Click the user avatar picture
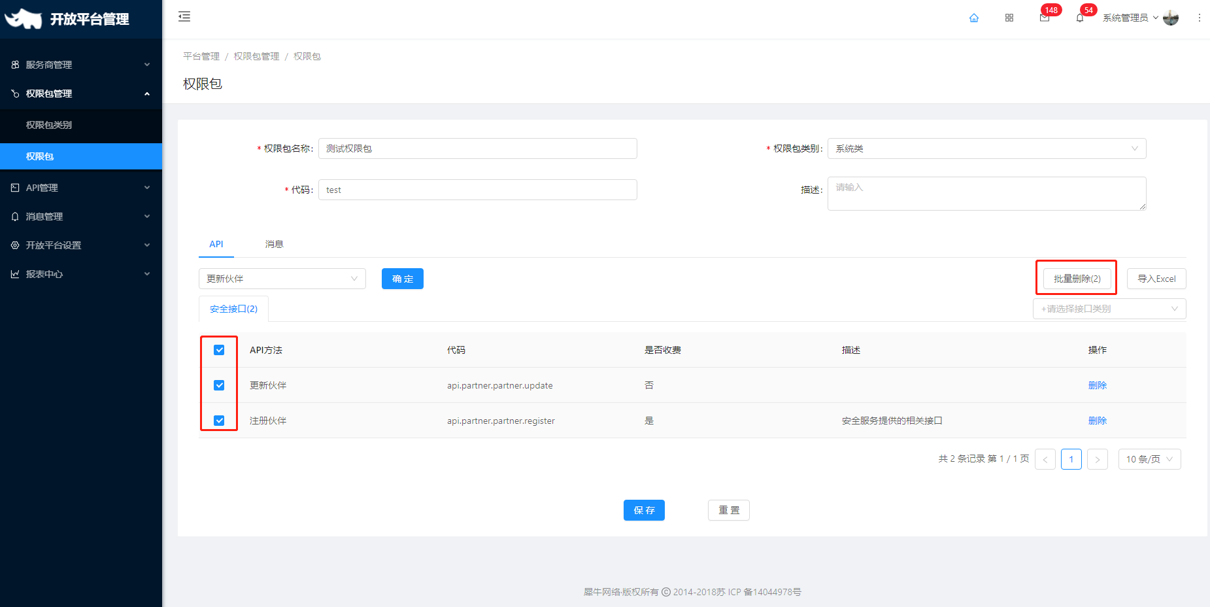Image resolution: width=1210 pixels, height=607 pixels. click(x=1171, y=18)
